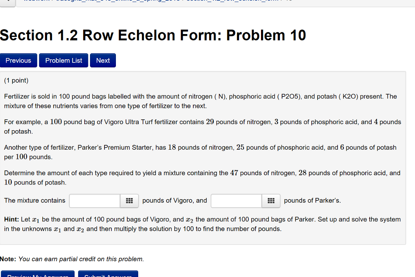Advance to the Next problem

click(103, 60)
